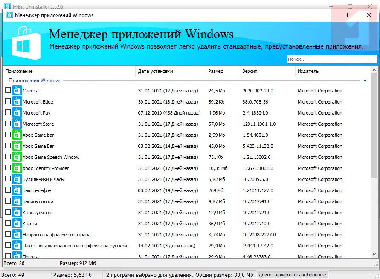Click the Будильники и часы app icon
The image size is (380, 279).
point(17,179)
